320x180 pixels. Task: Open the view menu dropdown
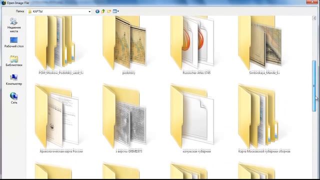coord(116,11)
